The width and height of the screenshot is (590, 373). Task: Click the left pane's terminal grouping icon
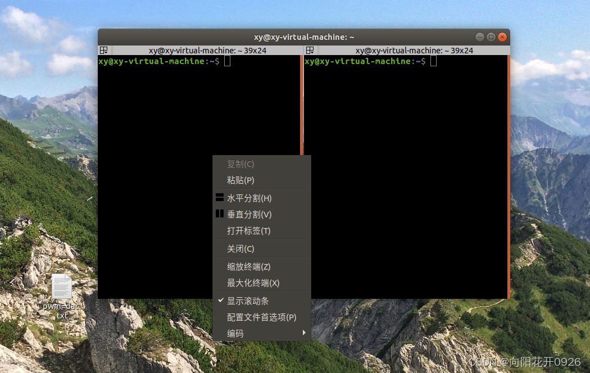[x=104, y=50]
